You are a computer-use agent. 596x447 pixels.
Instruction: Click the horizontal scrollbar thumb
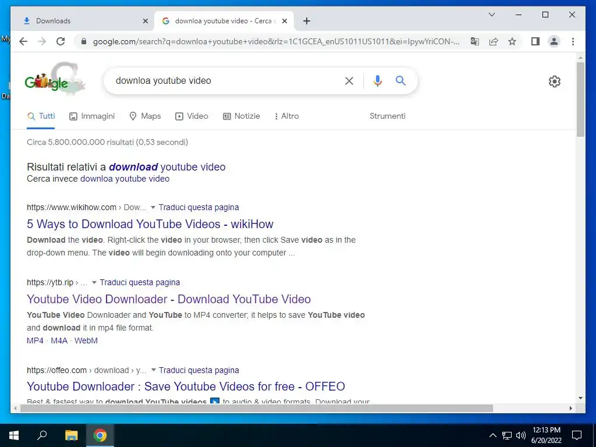(257, 408)
